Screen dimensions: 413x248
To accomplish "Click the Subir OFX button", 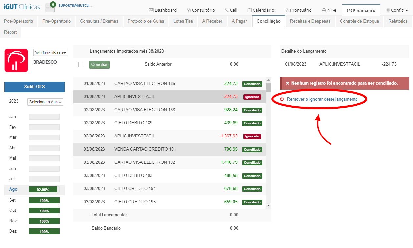I will 34,87.
